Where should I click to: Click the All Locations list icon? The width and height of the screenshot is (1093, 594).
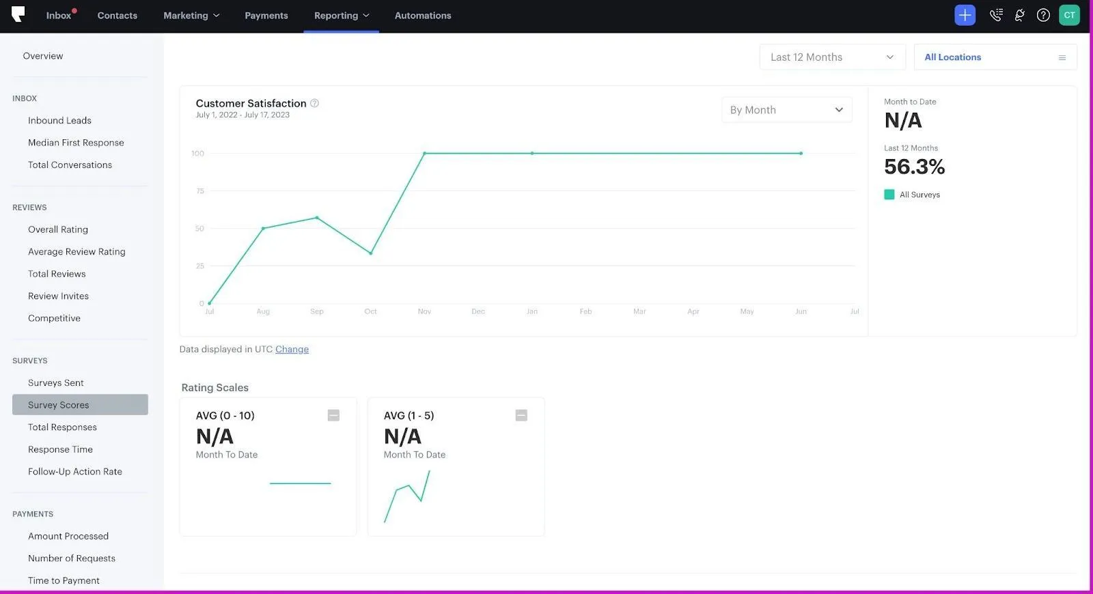(1062, 57)
